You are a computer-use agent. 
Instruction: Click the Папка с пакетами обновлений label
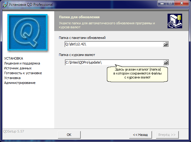pyautogui.click(x=82, y=38)
